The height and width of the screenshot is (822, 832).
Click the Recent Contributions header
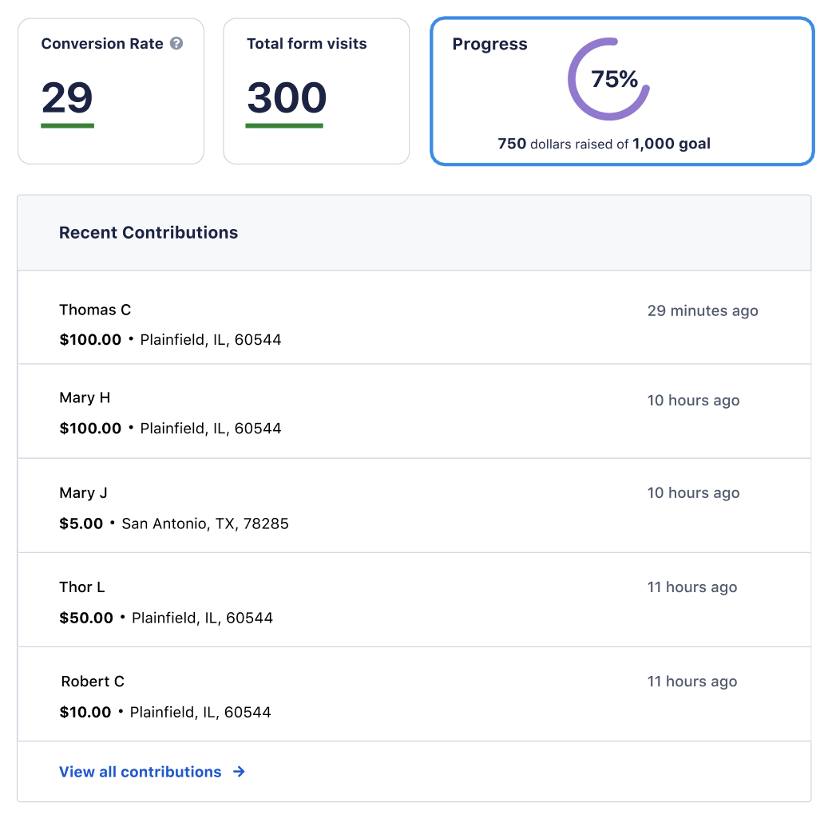(149, 233)
